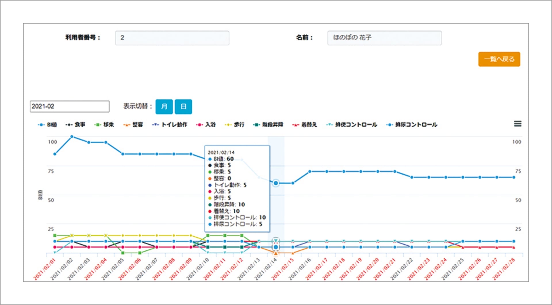Viewport: 552px width, 305px height.
Task: Click 階段昇降 legend entry
Action: tap(268, 125)
